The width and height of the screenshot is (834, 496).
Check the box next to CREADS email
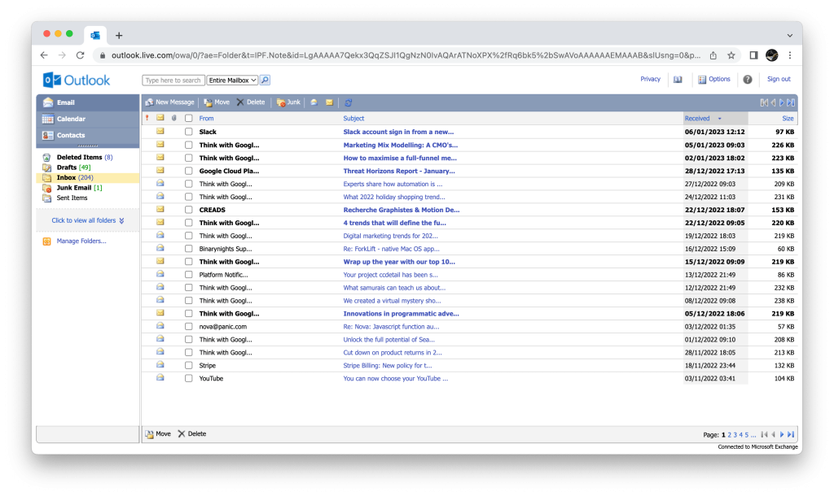pos(188,210)
